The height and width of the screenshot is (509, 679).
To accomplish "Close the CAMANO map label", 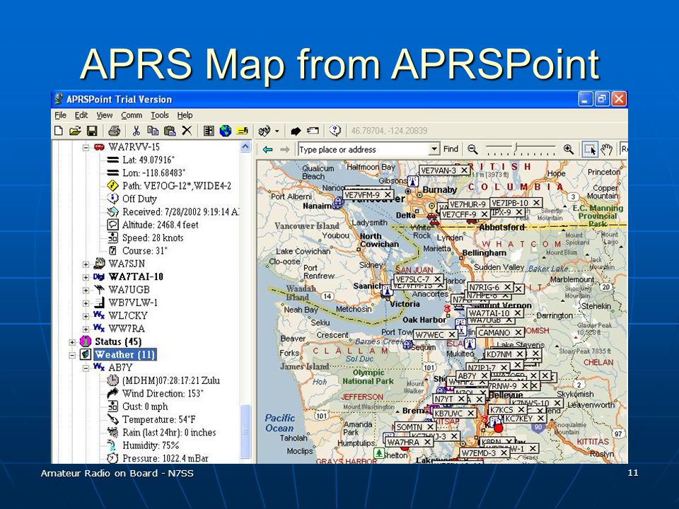I will tap(518, 332).
